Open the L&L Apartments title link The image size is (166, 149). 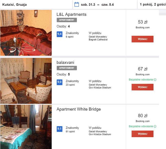coord(72,14)
